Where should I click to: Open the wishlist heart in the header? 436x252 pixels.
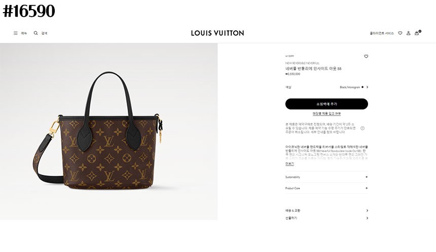click(400, 33)
